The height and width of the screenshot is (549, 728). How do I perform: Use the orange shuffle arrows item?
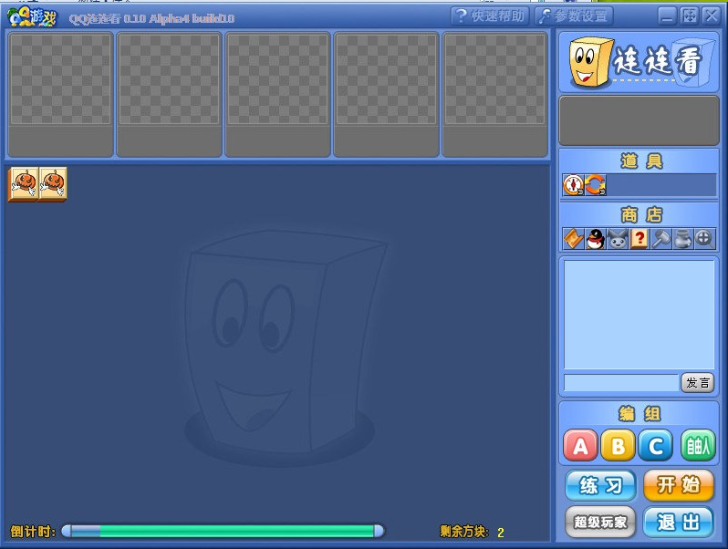coord(595,185)
